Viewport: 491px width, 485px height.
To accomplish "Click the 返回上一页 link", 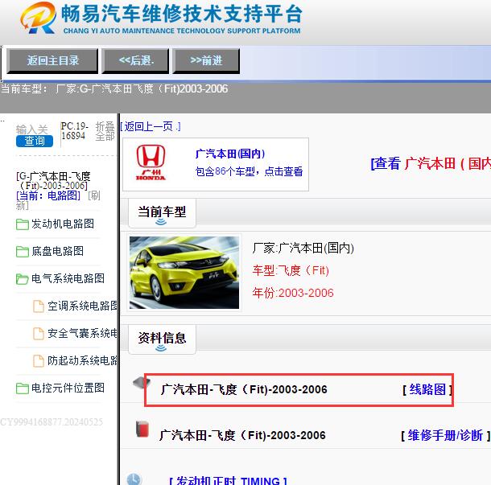I will [151, 127].
